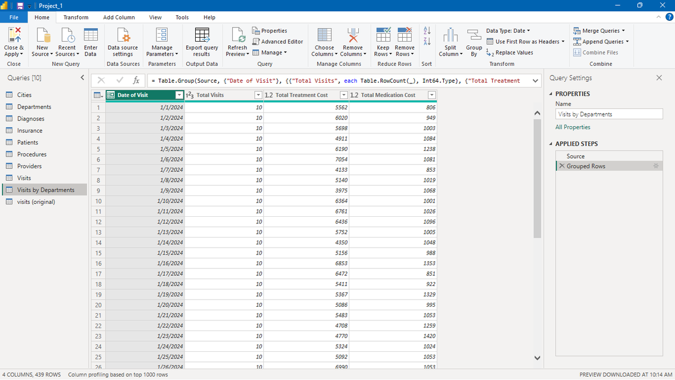Collapse the ribbon

click(x=659, y=17)
